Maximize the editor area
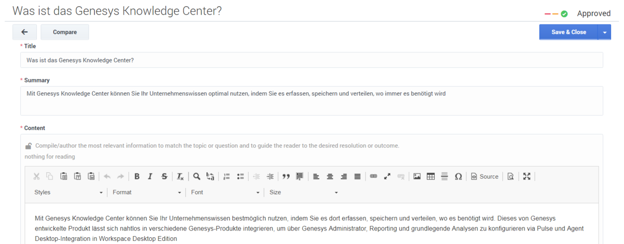The width and height of the screenshot is (624, 244). 527,177
